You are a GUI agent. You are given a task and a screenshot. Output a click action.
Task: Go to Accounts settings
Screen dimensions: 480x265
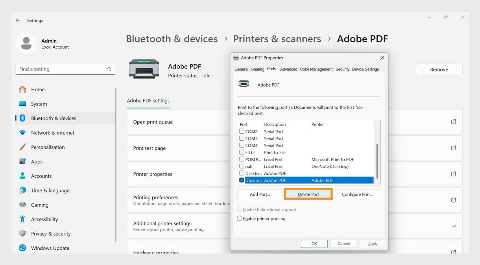click(x=41, y=176)
